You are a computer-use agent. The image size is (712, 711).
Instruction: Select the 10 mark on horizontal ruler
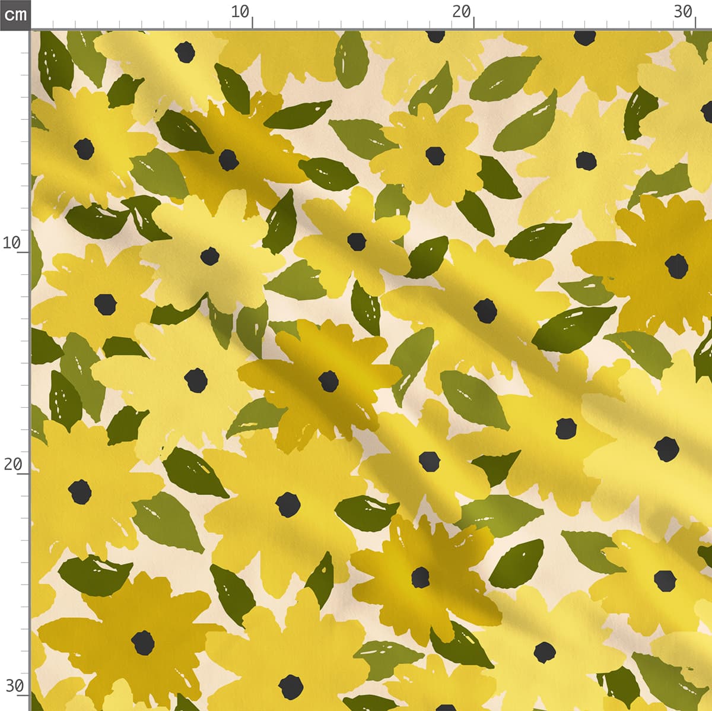[240, 11]
